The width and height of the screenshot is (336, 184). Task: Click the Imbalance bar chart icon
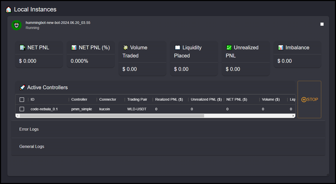(x=281, y=48)
